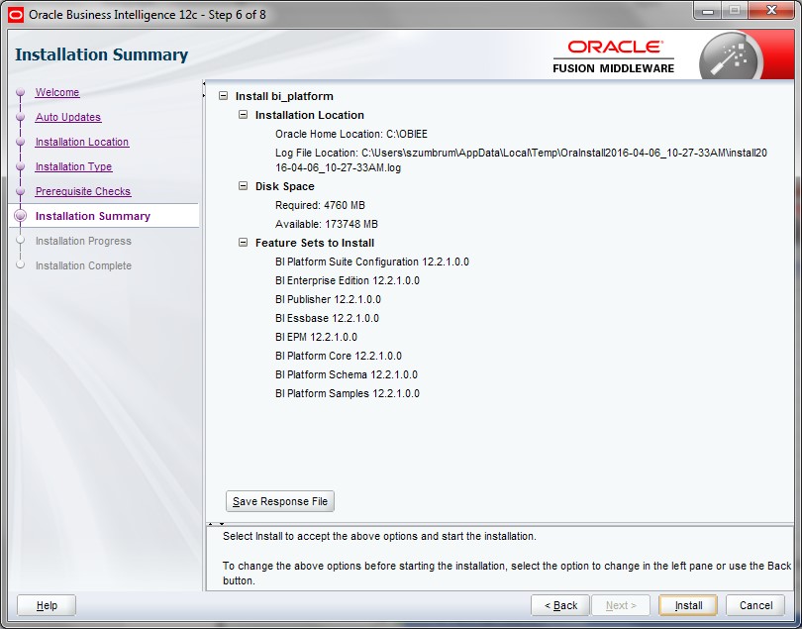Collapse the Disk Space section
The width and height of the screenshot is (802, 629).
click(x=244, y=186)
